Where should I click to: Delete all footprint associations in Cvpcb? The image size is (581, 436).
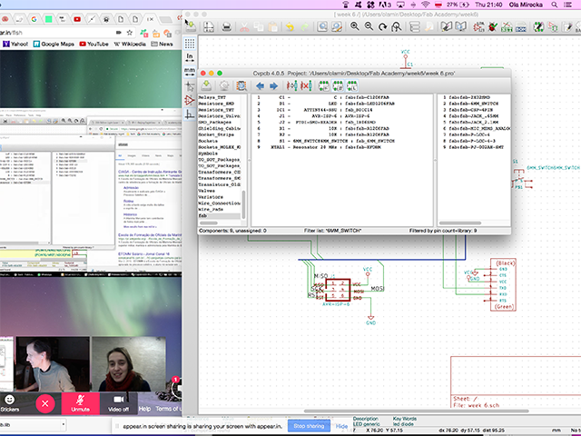pos(306,86)
